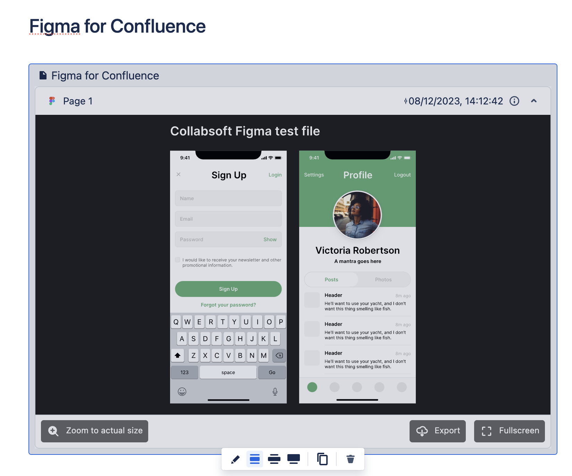Click the emoji smiley icon
The height and width of the screenshot is (476, 572).
click(182, 392)
